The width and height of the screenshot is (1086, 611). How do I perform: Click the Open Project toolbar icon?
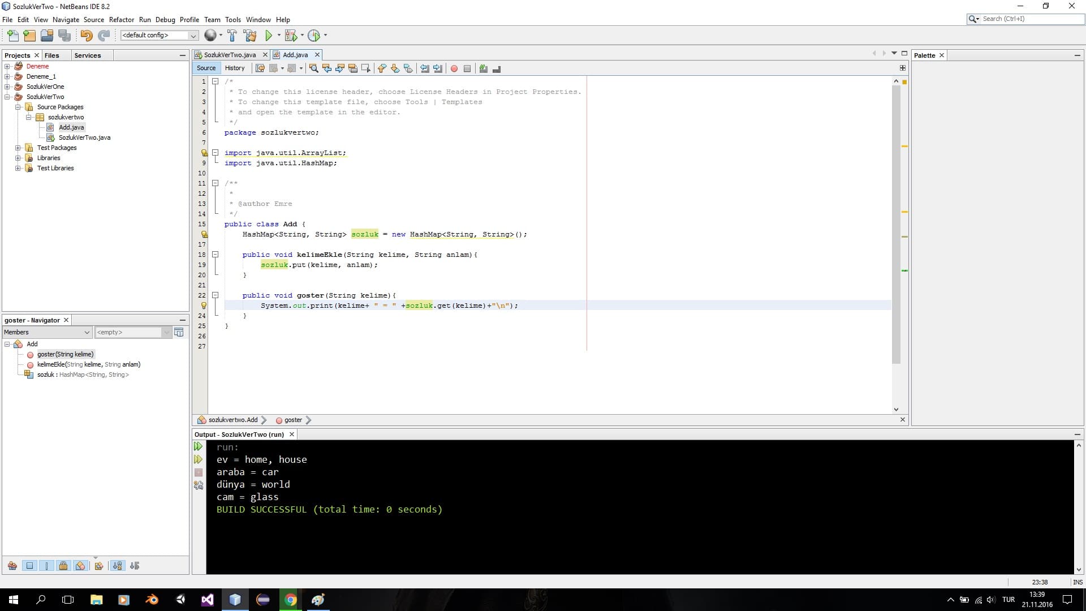47,35
